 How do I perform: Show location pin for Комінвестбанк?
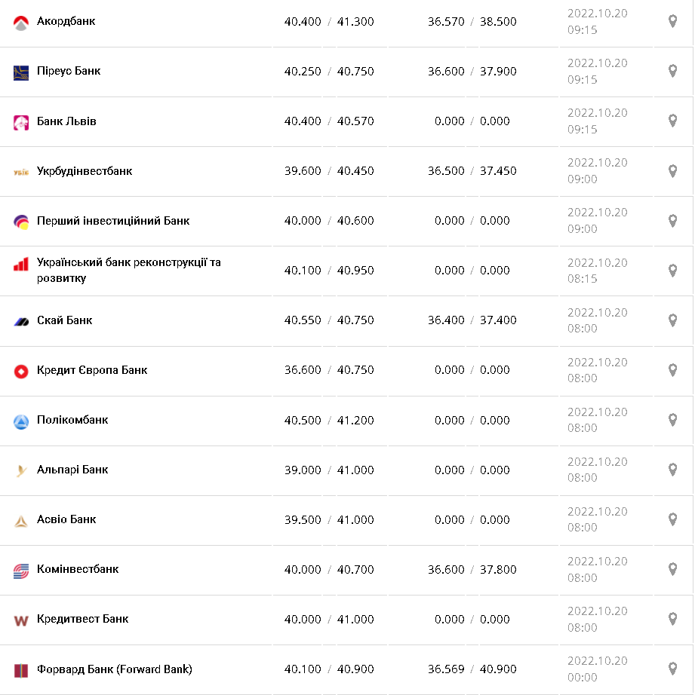point(672,569)
